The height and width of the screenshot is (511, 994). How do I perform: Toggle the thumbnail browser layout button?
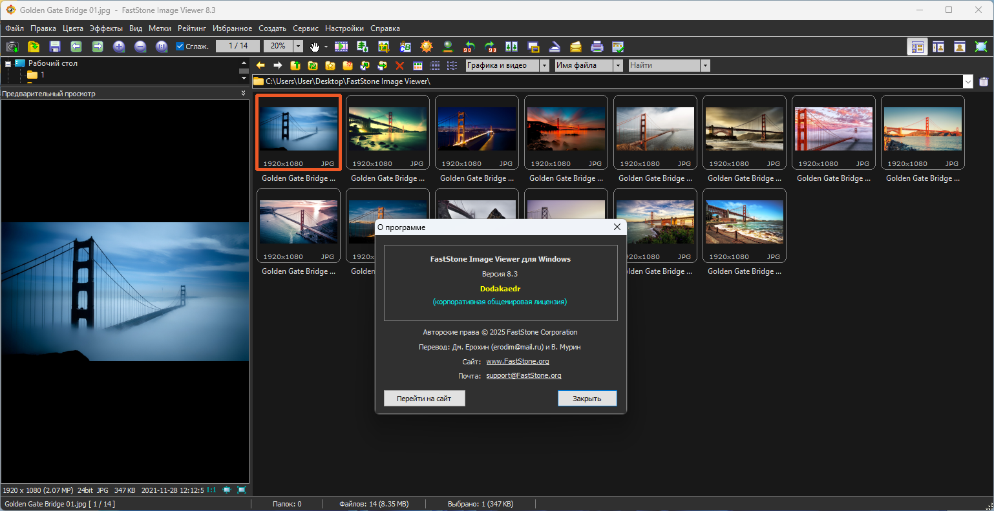click(x=917, y=47)
